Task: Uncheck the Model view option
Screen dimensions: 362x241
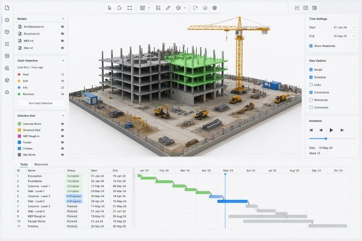Action: (x=311, y=70)
